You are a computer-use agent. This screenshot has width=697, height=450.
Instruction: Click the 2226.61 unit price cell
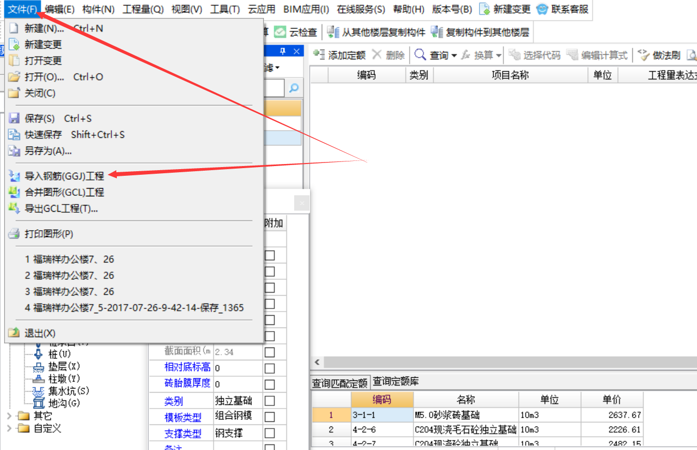point(612,429)
